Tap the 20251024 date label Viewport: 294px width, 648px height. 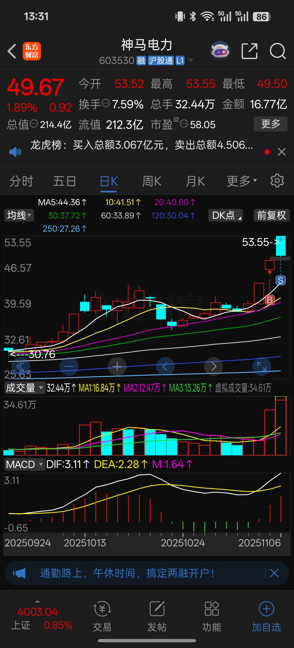183,543
